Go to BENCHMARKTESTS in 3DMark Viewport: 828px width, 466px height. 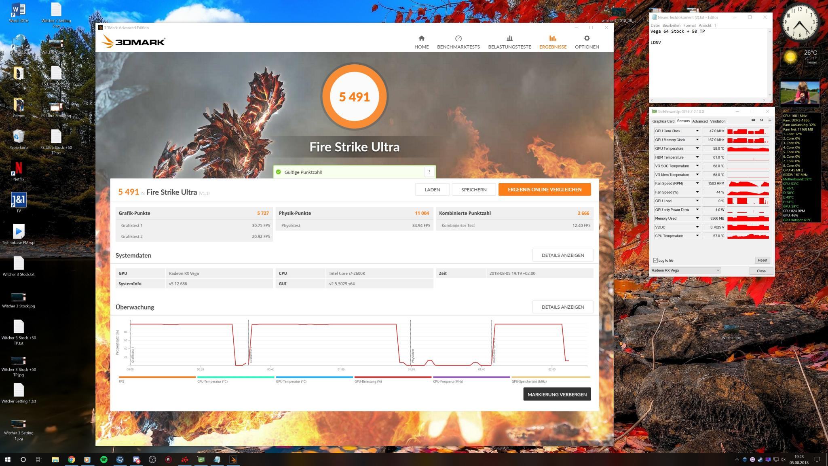pyautogui.click(x=458, y=42)
